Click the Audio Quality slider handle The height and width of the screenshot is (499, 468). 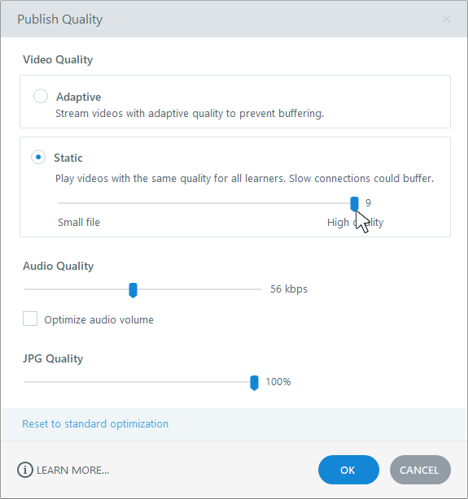pyautogui.click(x=133, y=290)
